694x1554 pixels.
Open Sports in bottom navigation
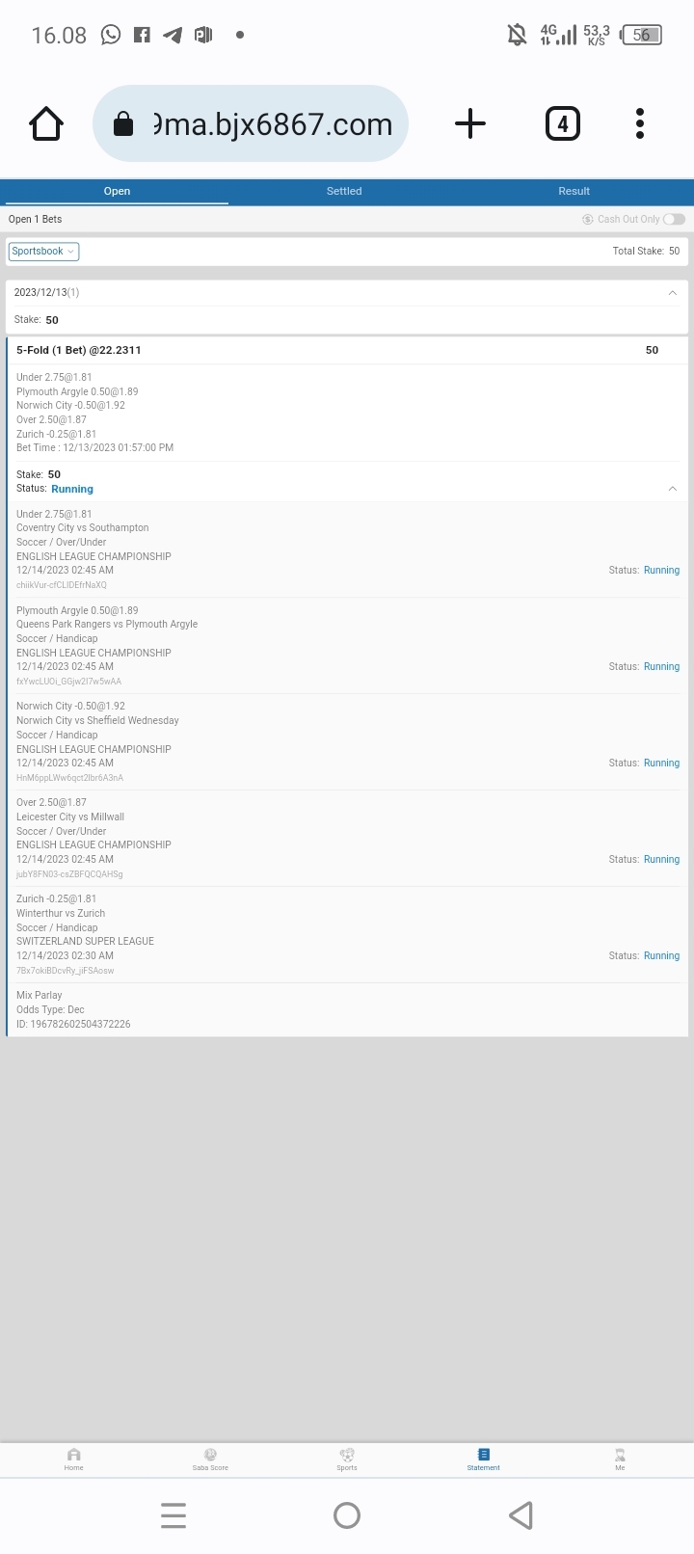coord(347,1459)
